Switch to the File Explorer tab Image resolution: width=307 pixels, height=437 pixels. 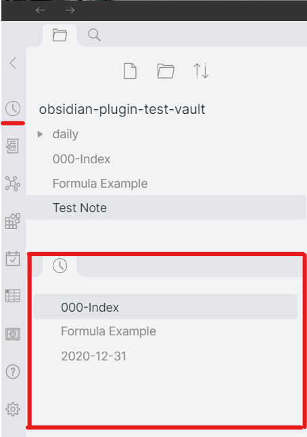coord(60,35)
